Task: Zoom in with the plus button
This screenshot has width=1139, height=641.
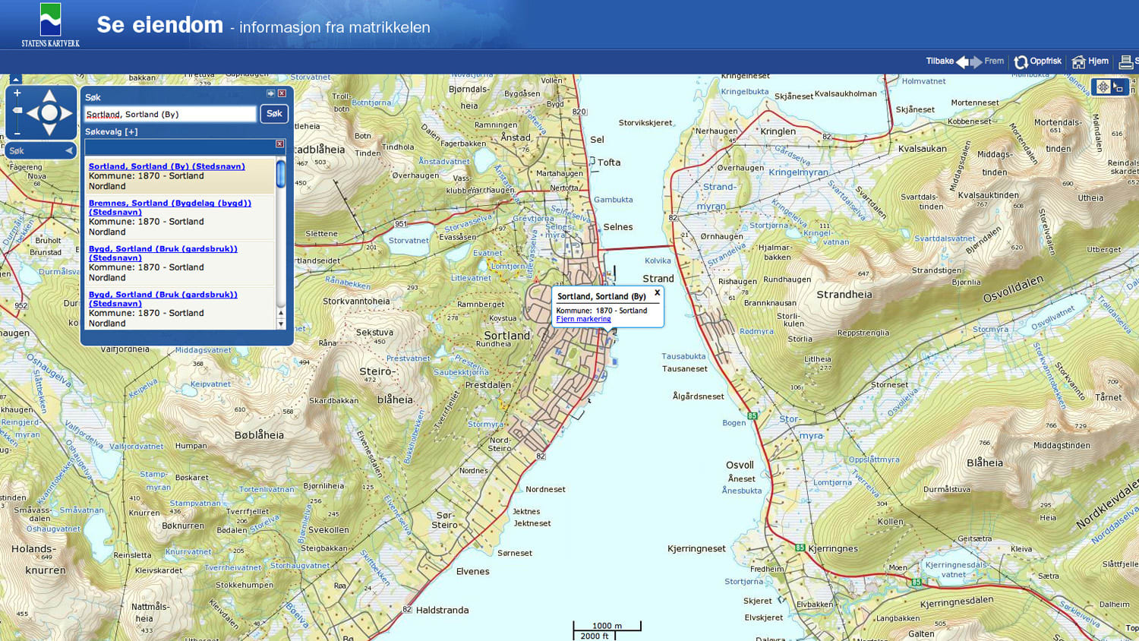Action: (17, 93)
